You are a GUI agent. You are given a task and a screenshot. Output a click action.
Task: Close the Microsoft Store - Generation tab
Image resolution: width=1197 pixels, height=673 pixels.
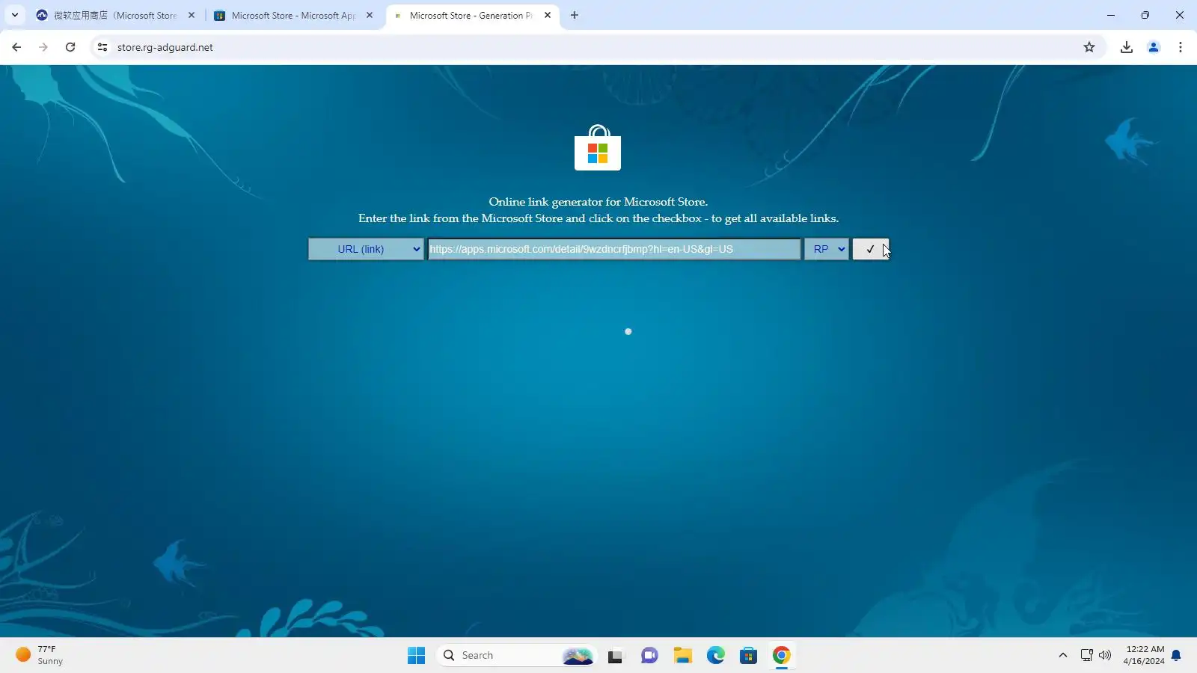(548, 15)
